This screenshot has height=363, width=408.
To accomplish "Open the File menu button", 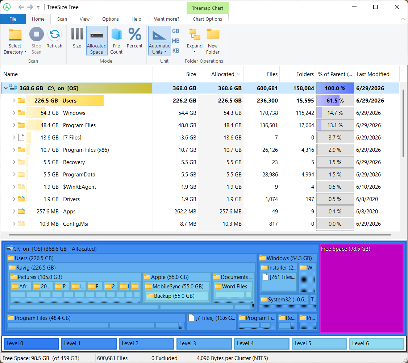I will [13, 19].
